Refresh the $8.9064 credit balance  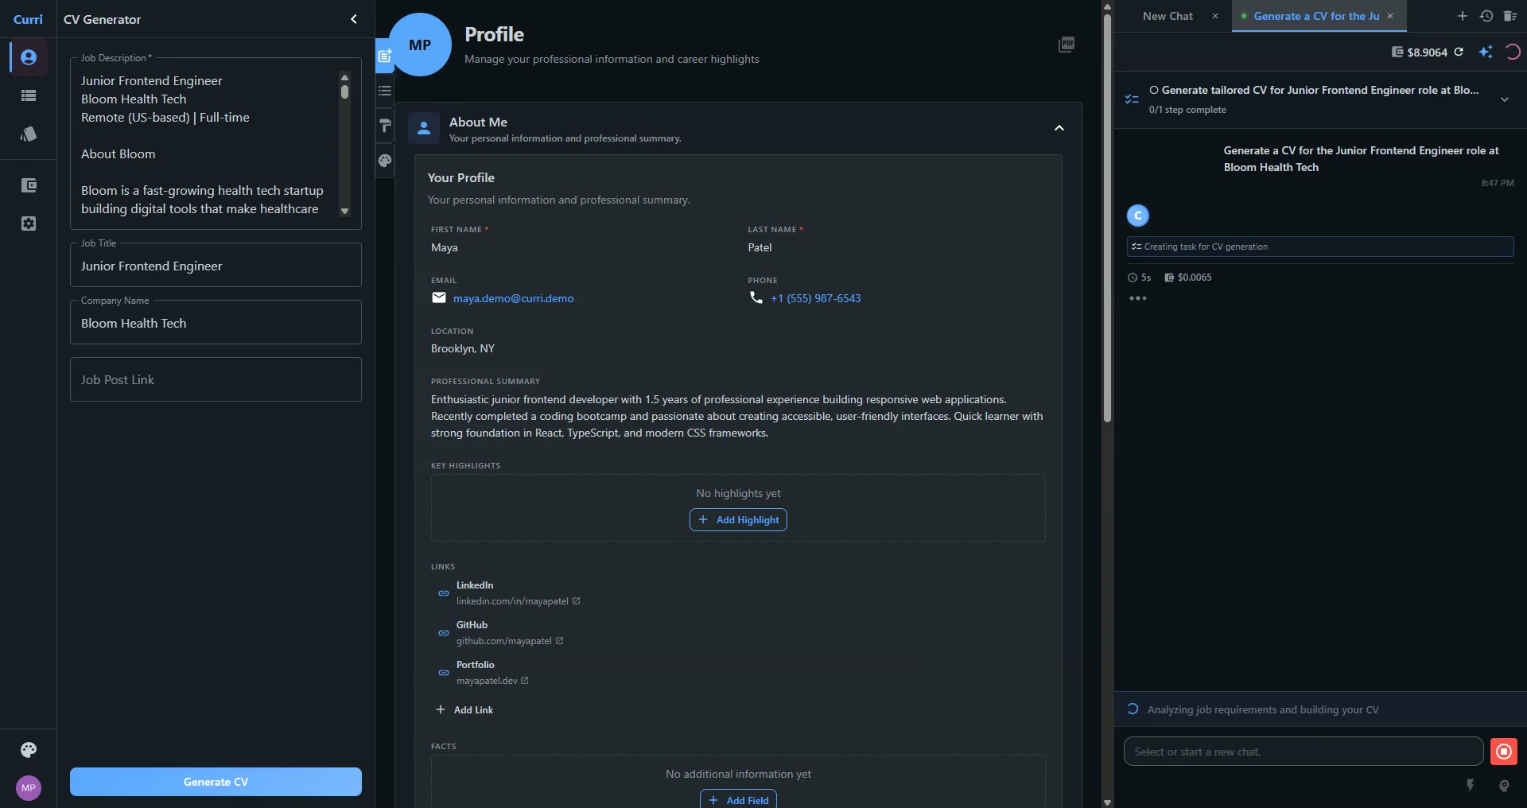[x=1459, y=52]
